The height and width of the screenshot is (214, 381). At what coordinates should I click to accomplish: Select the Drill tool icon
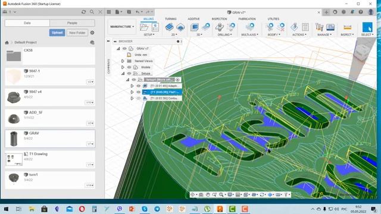click(x=220, y=27)
